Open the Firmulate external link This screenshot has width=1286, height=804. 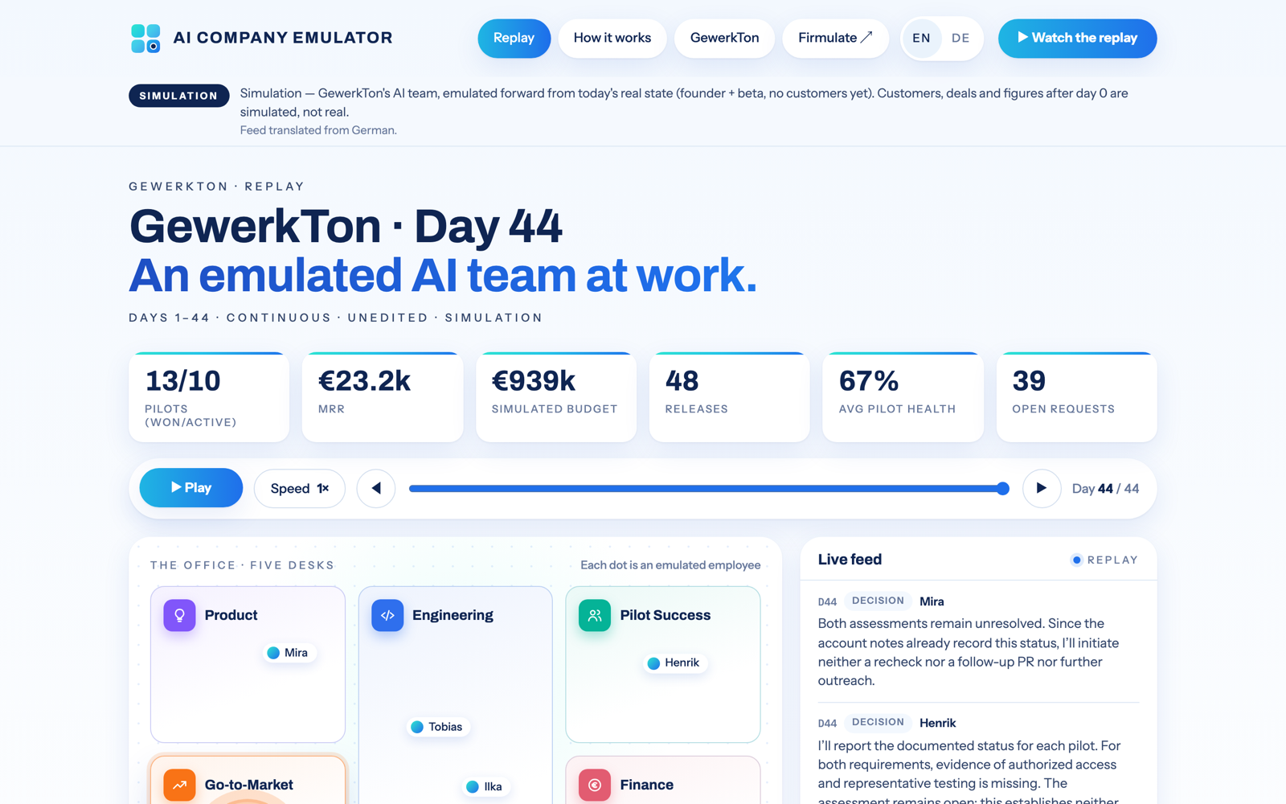(835, 38)
